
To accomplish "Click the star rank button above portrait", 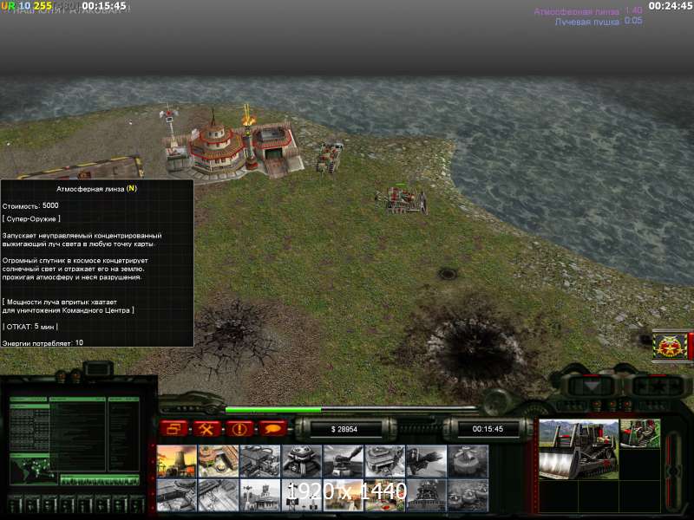I will [657, 386].
